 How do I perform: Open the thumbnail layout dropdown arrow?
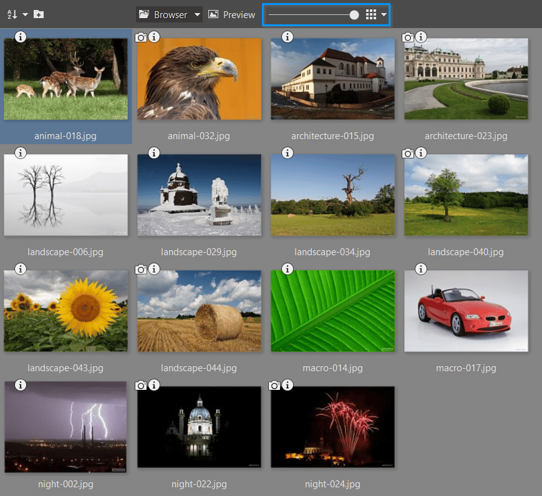(x=384, y=14)
